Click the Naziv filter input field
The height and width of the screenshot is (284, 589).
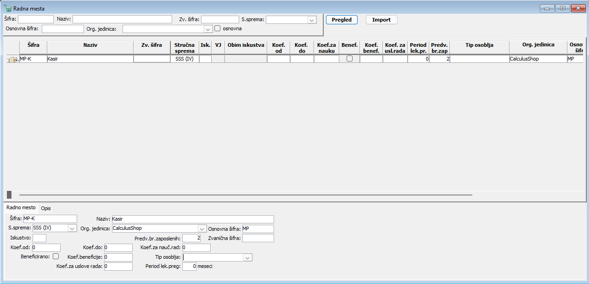122,19
